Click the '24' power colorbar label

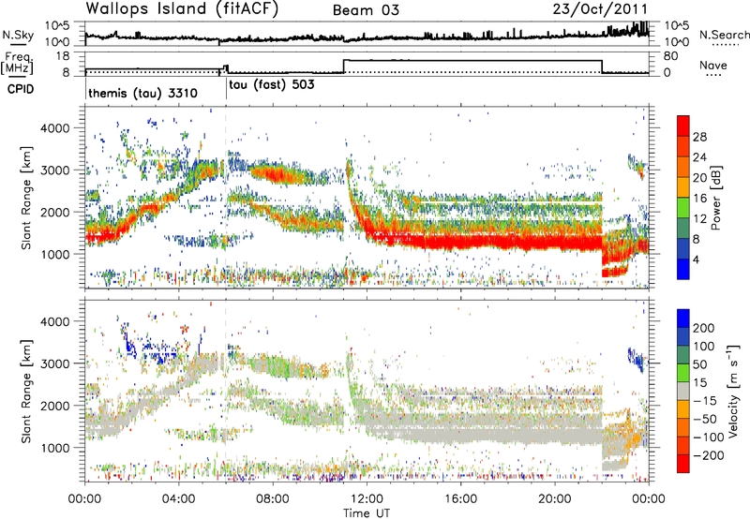pyautogui.click(x=699, y=157)
